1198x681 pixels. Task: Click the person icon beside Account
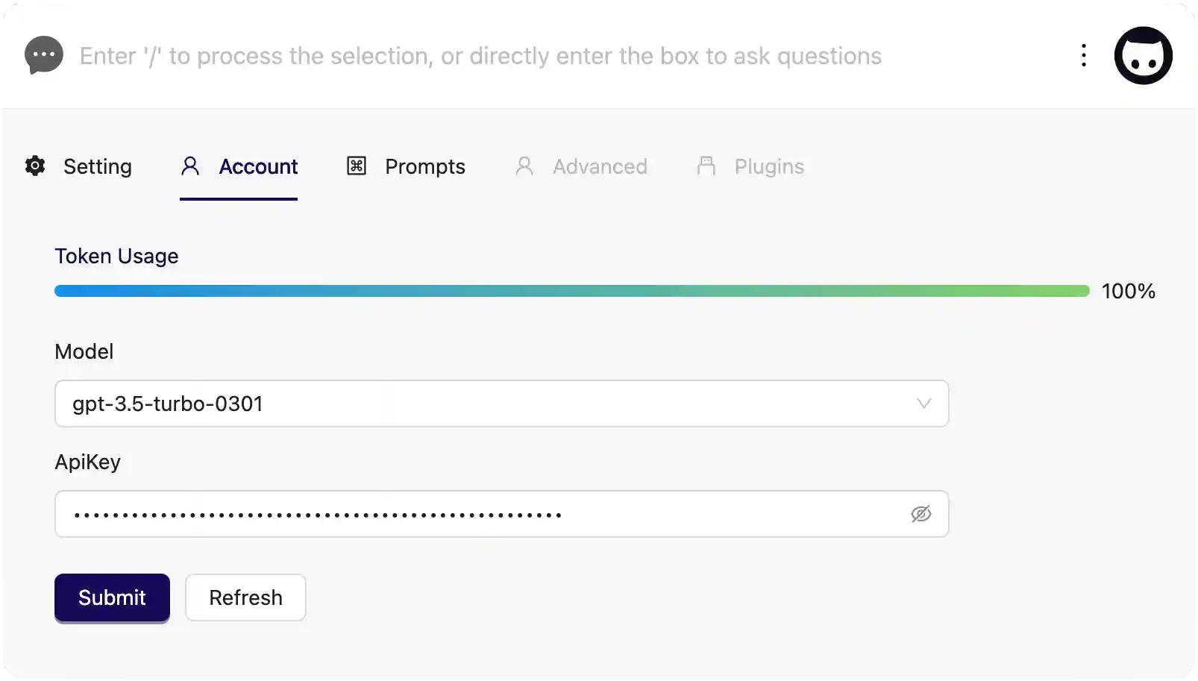tap(190, 166)
